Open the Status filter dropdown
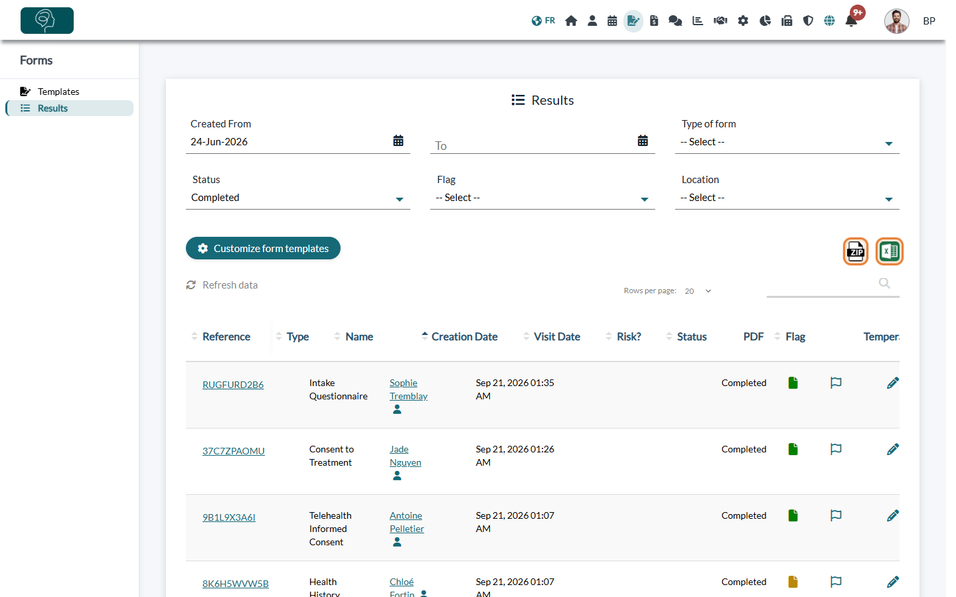Screen dimensions: 956x597 [x=297, y=198]
